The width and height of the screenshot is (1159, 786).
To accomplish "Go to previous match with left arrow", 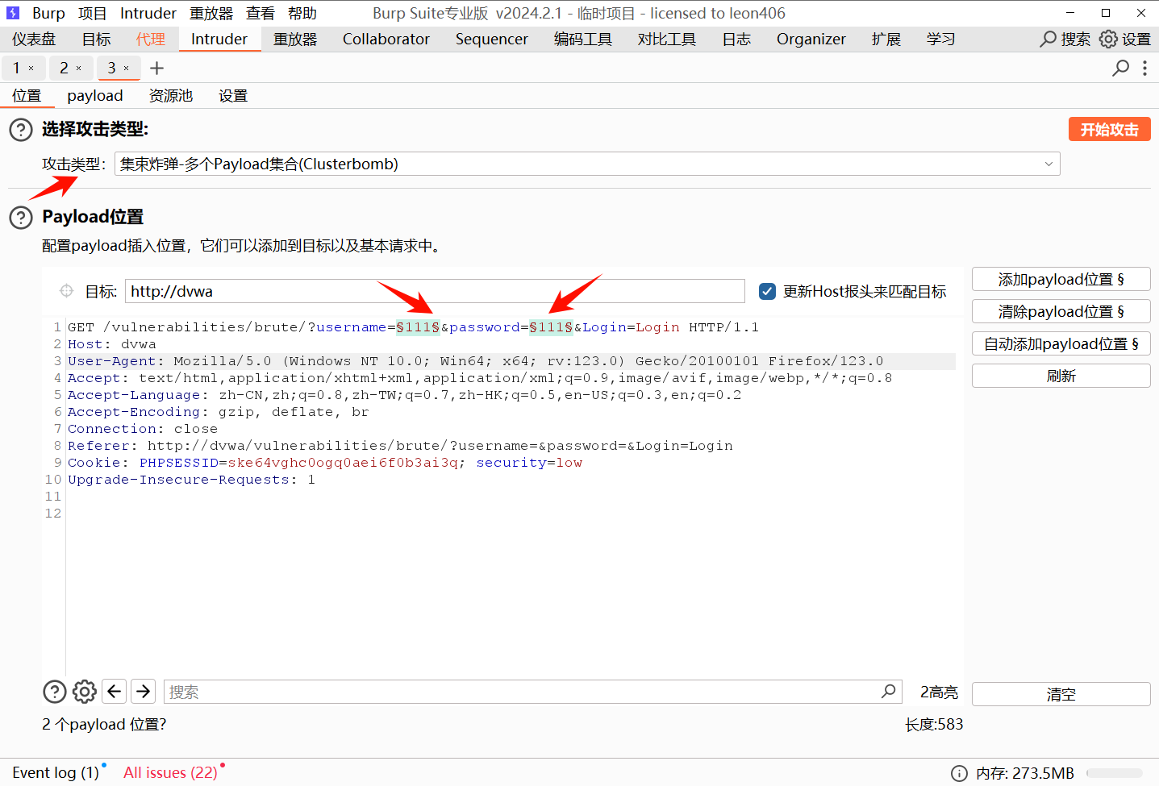I will click(x=115, y=692).
